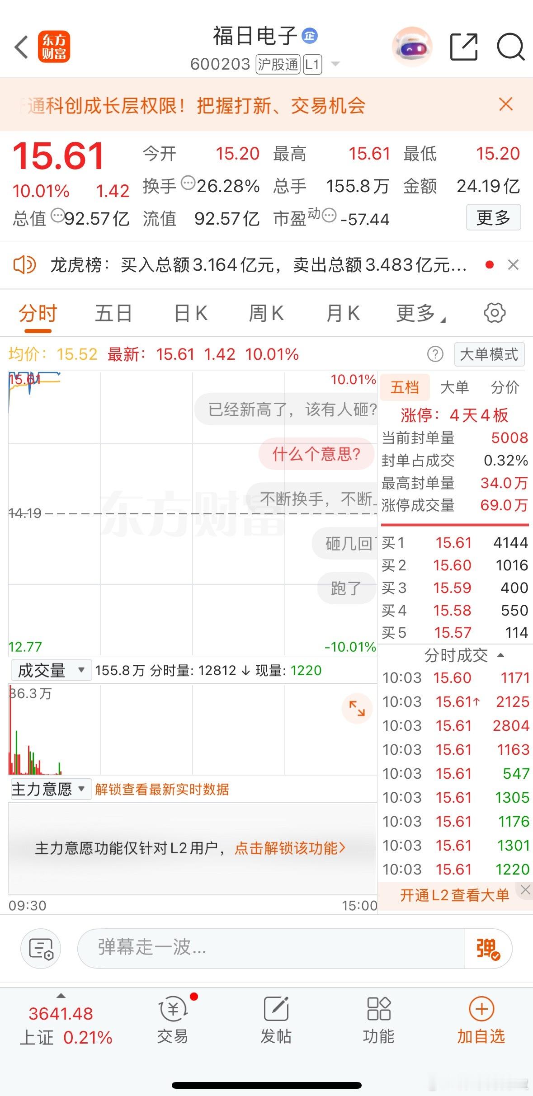Open the 成交量 indicator dropdown
Viewport: 533px width, 1096px height.
click(51, 670)
